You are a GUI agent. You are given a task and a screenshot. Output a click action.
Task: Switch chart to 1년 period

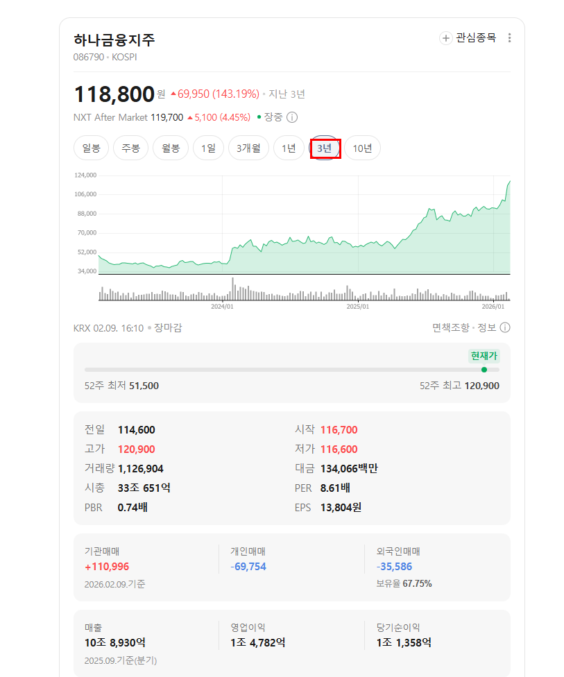[289, 148]
